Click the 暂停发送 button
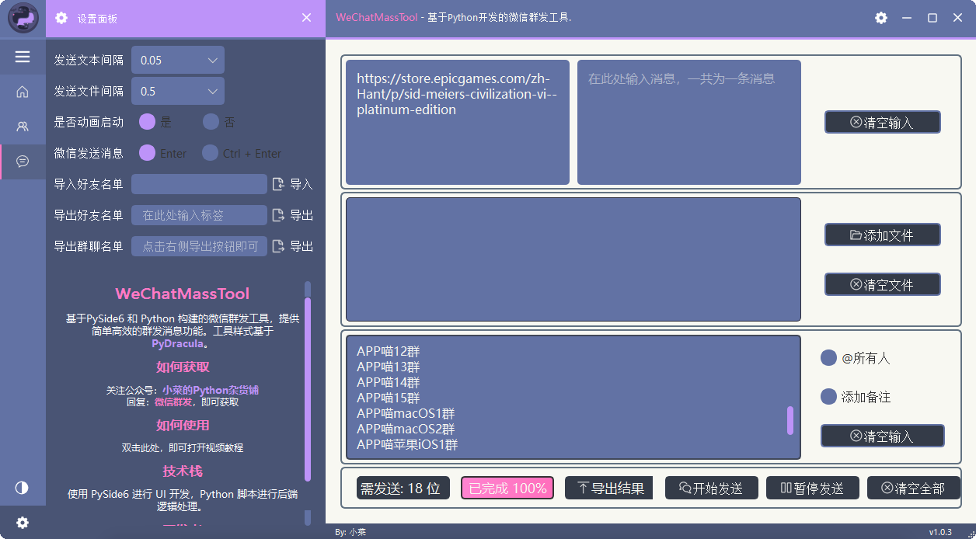Screen dimensions: 976x539 coord(813,488)
